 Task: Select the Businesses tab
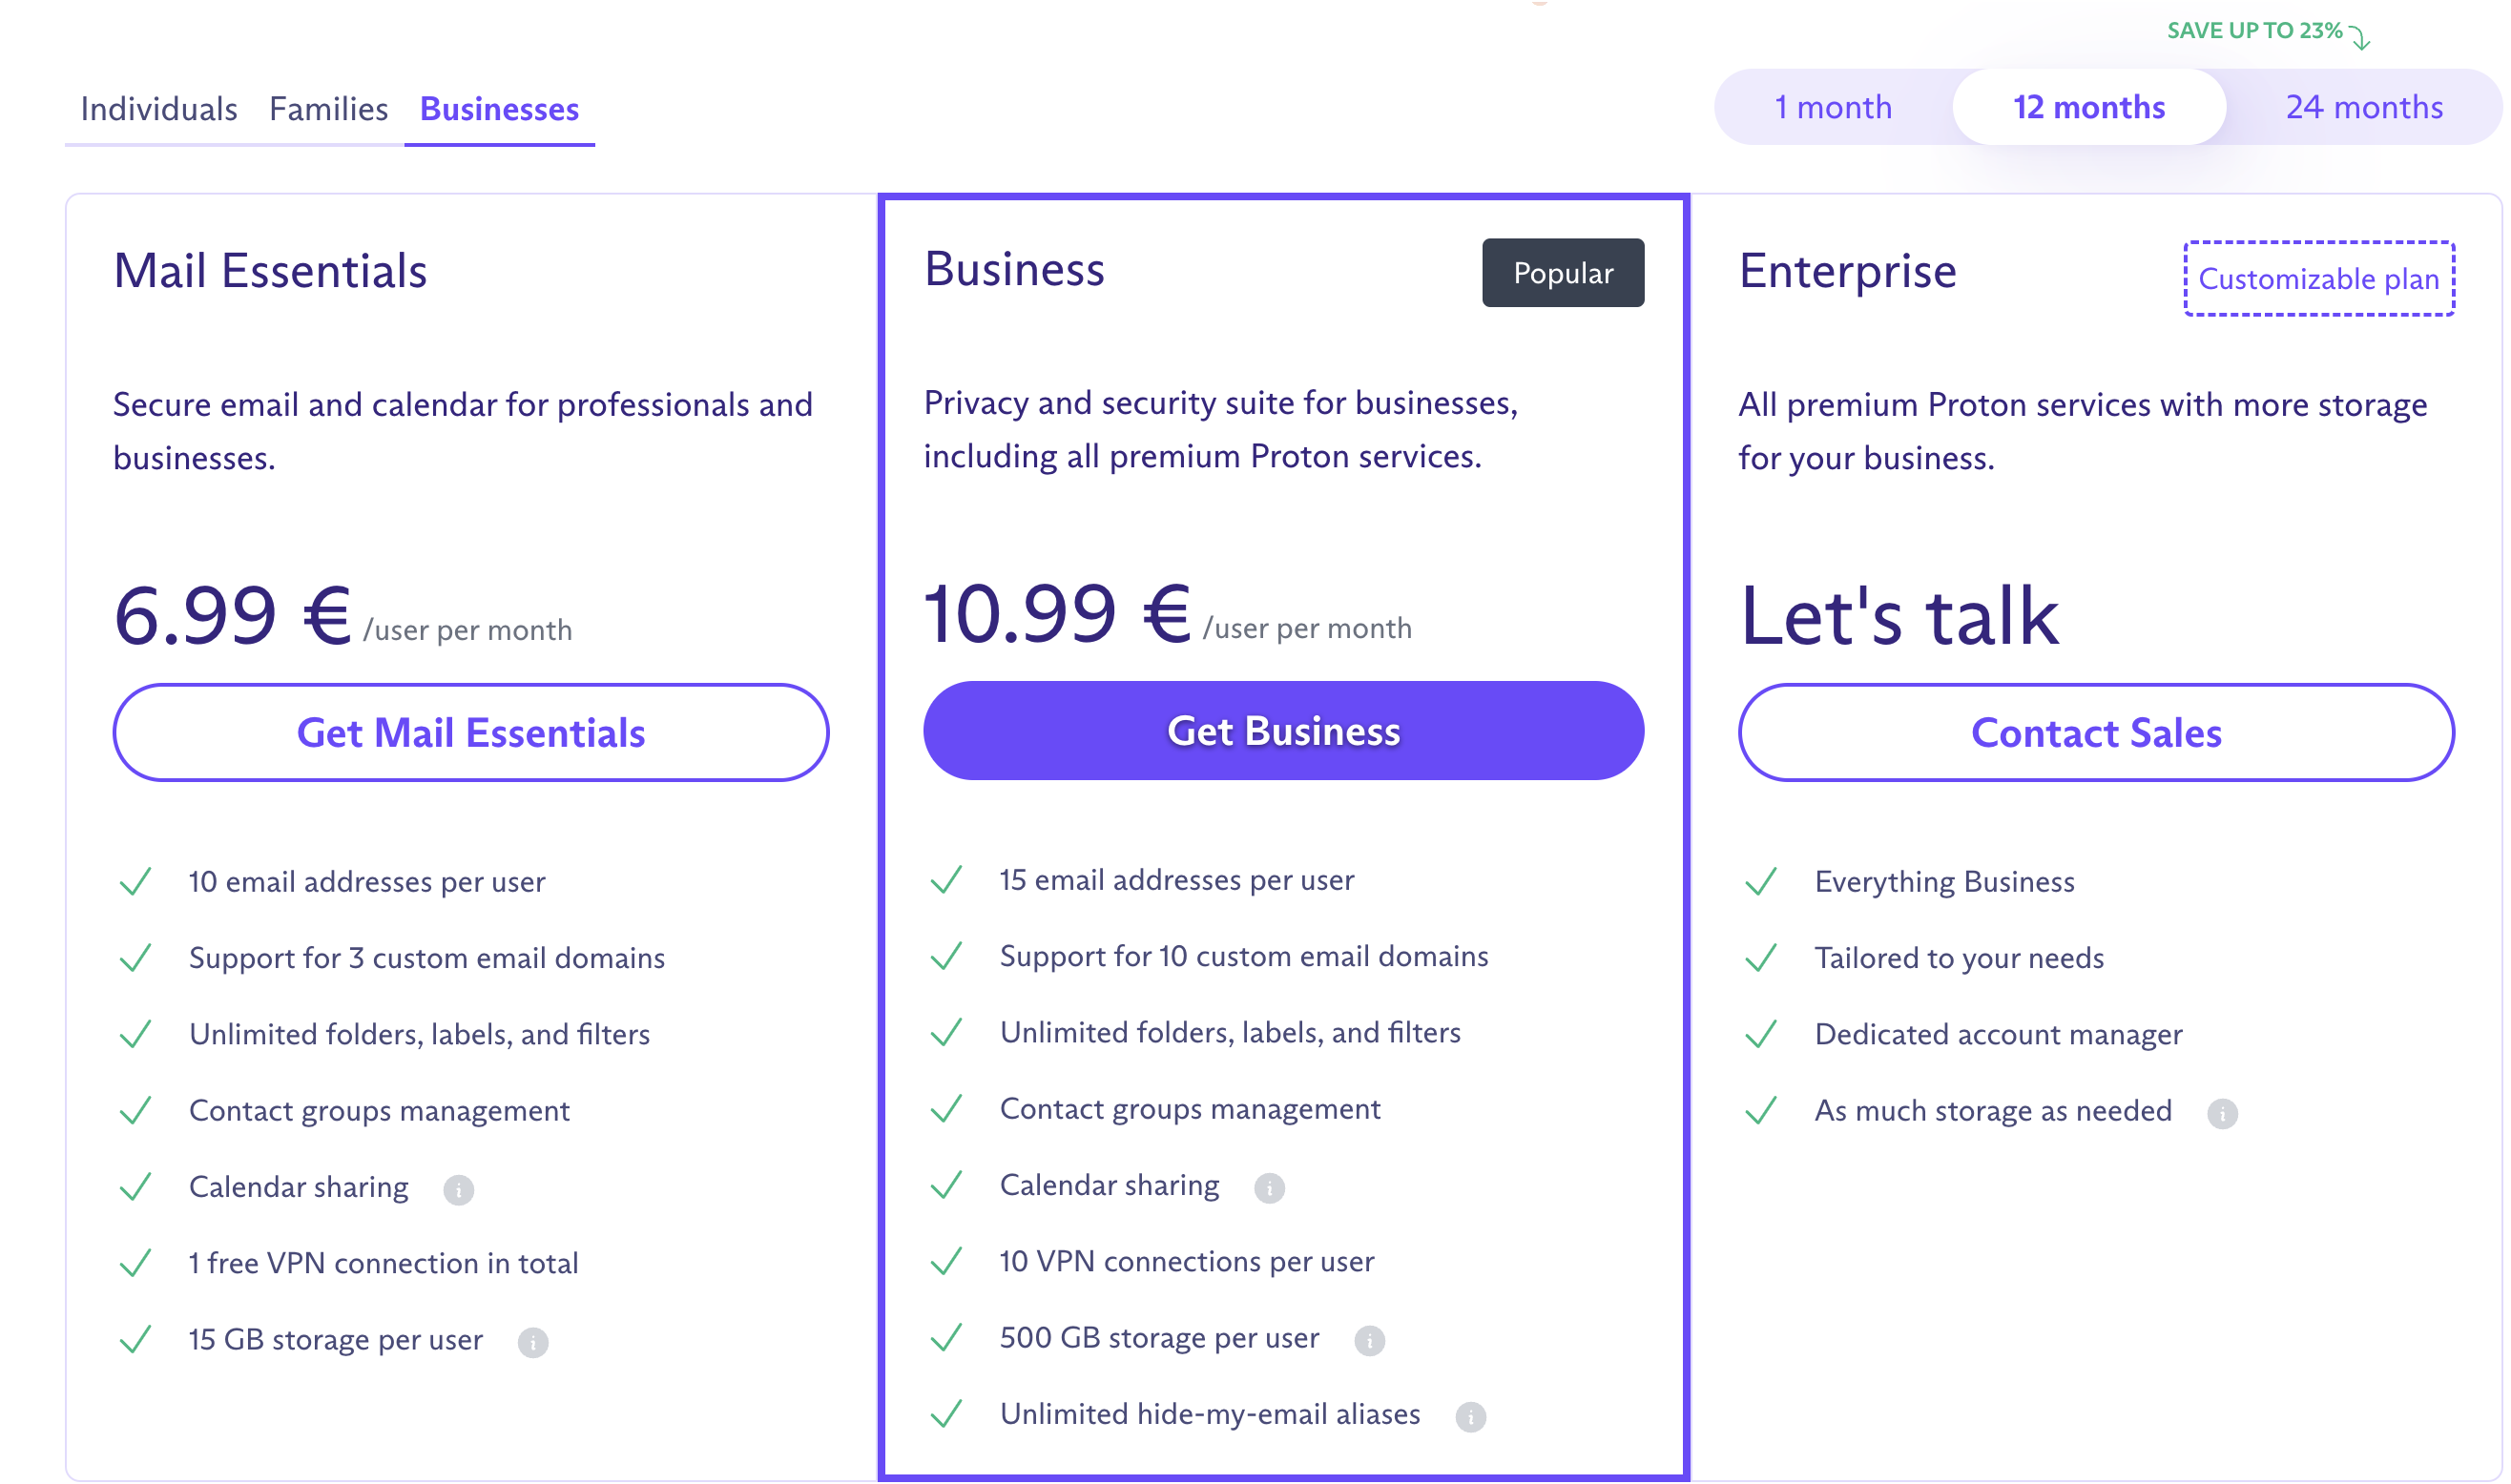pyautogui.click(x=499, y=109)
